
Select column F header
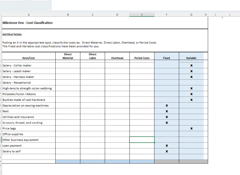[167, 15]
